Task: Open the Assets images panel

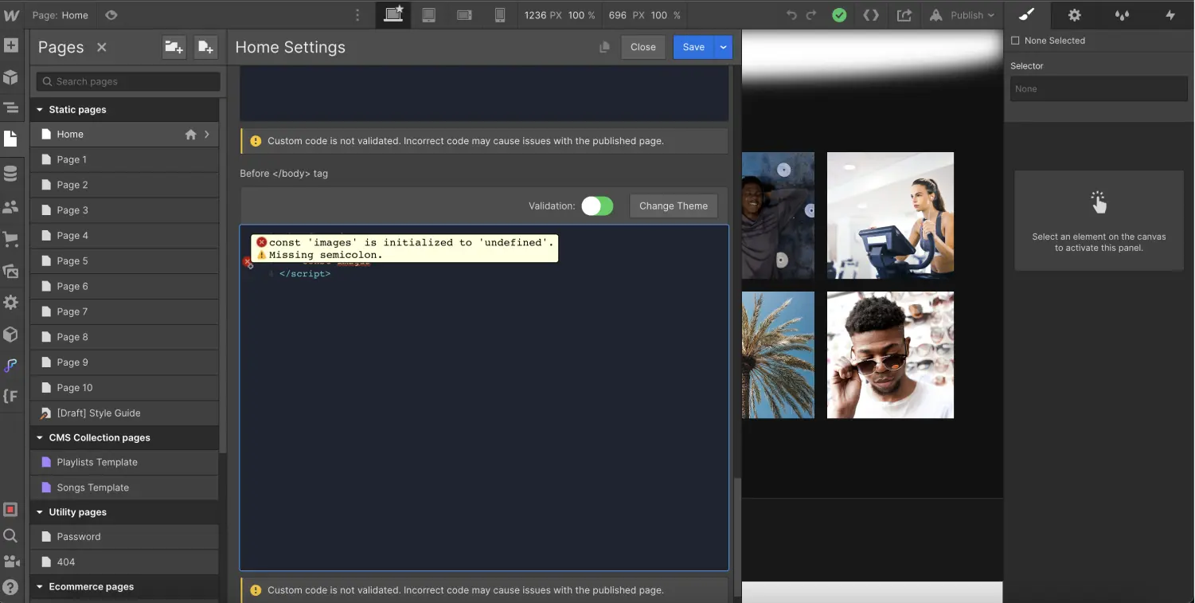Action: [x=11, y=271]
